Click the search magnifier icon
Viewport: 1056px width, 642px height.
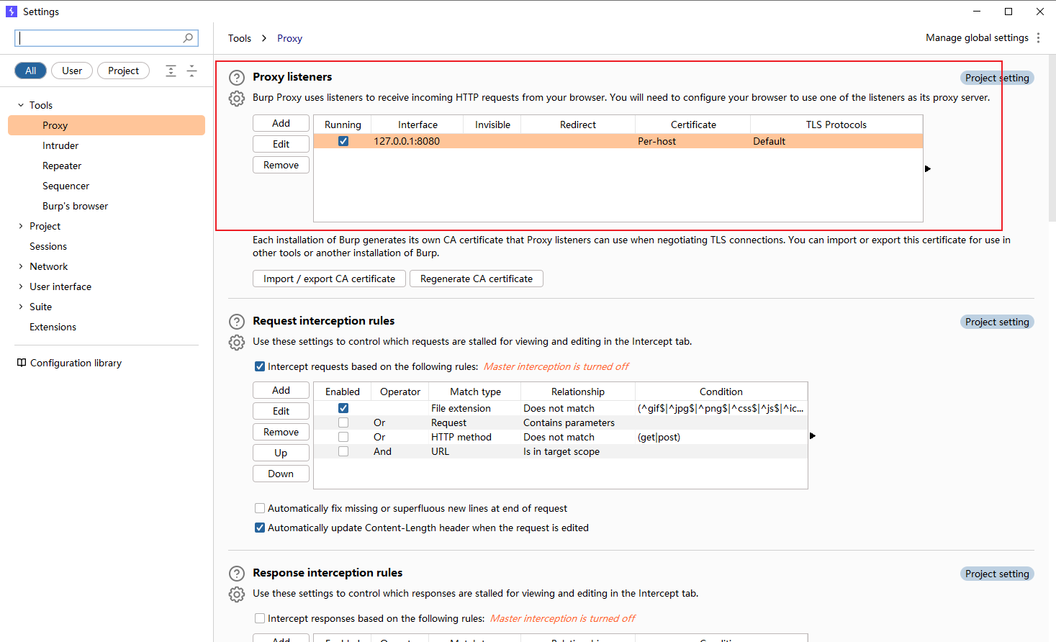(188, 37)
